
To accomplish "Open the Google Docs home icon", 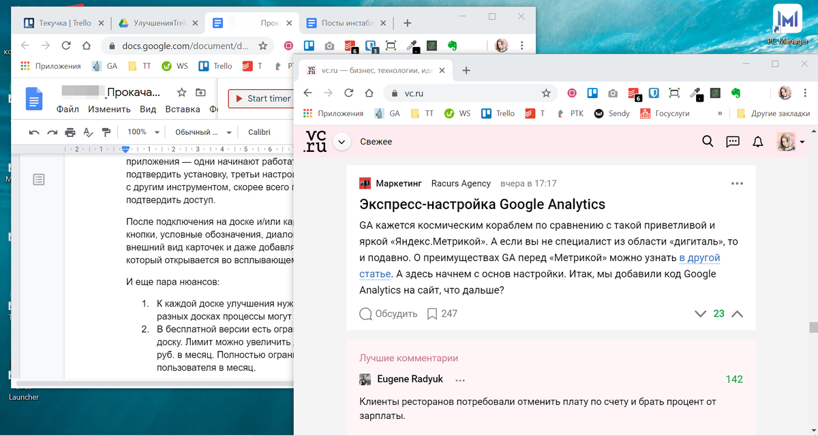I will tap(33, 99).
